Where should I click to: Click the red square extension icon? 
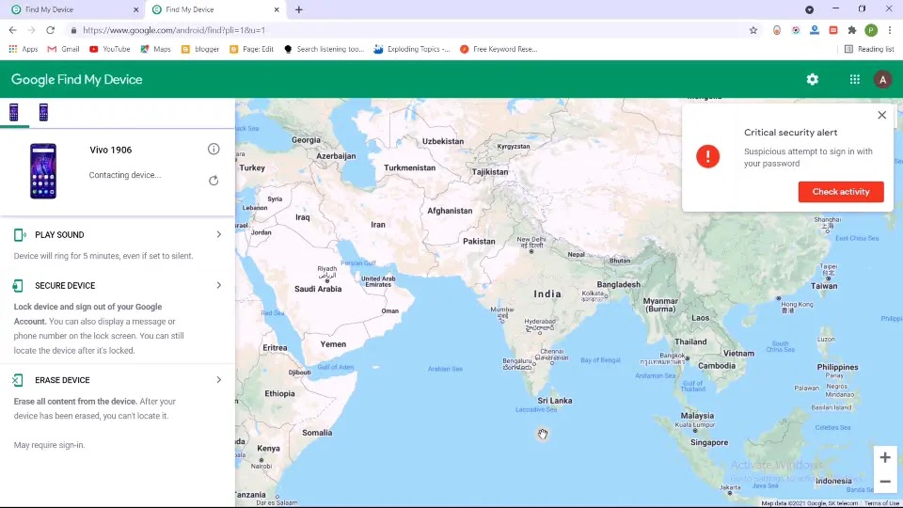[x=833, y=30]
